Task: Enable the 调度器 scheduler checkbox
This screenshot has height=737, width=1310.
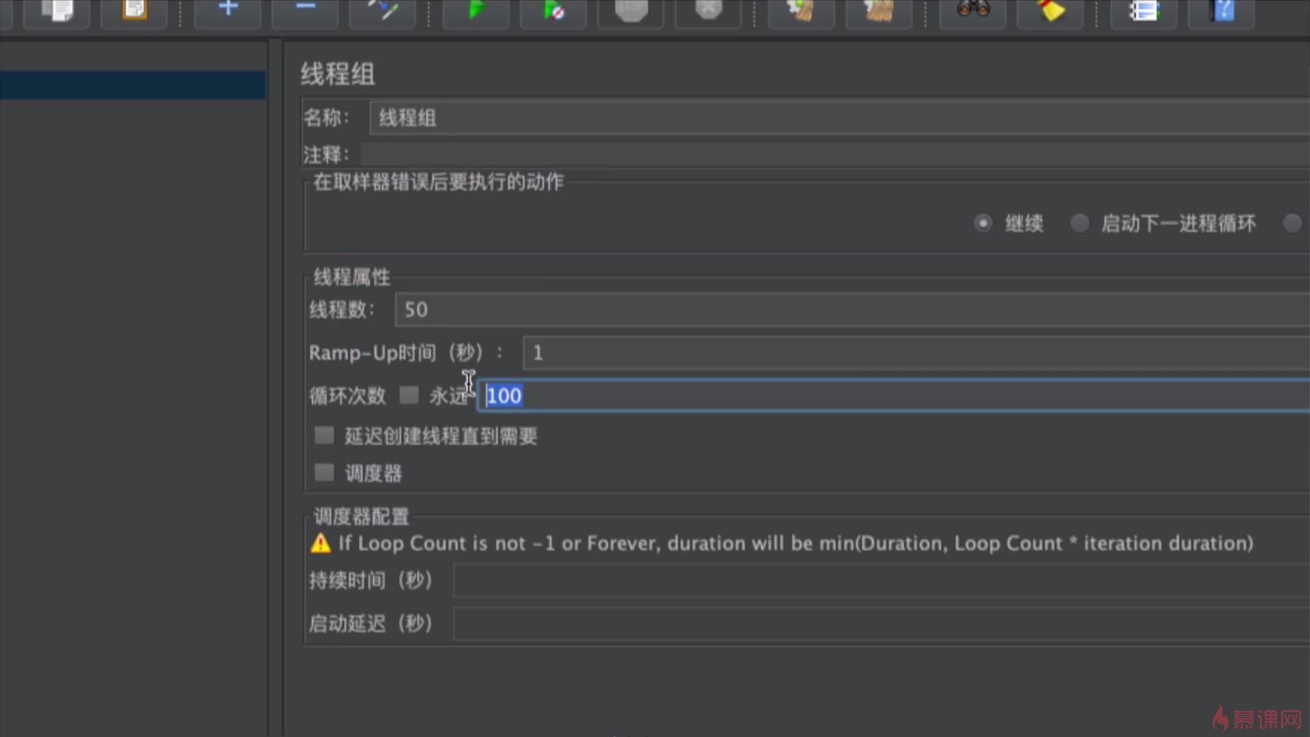Action: pyautogui.click(x=324, y=472)
